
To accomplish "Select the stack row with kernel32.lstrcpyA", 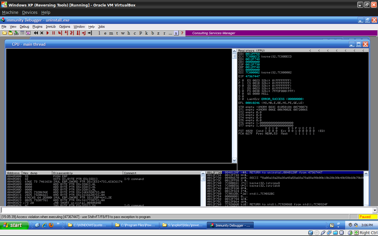I will point(285,183).
